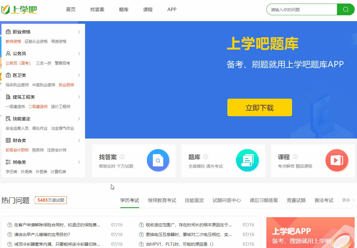Screen dimensions: 357x248
Task: Click the red play icon on 课程 card
Action: (337, 160)
